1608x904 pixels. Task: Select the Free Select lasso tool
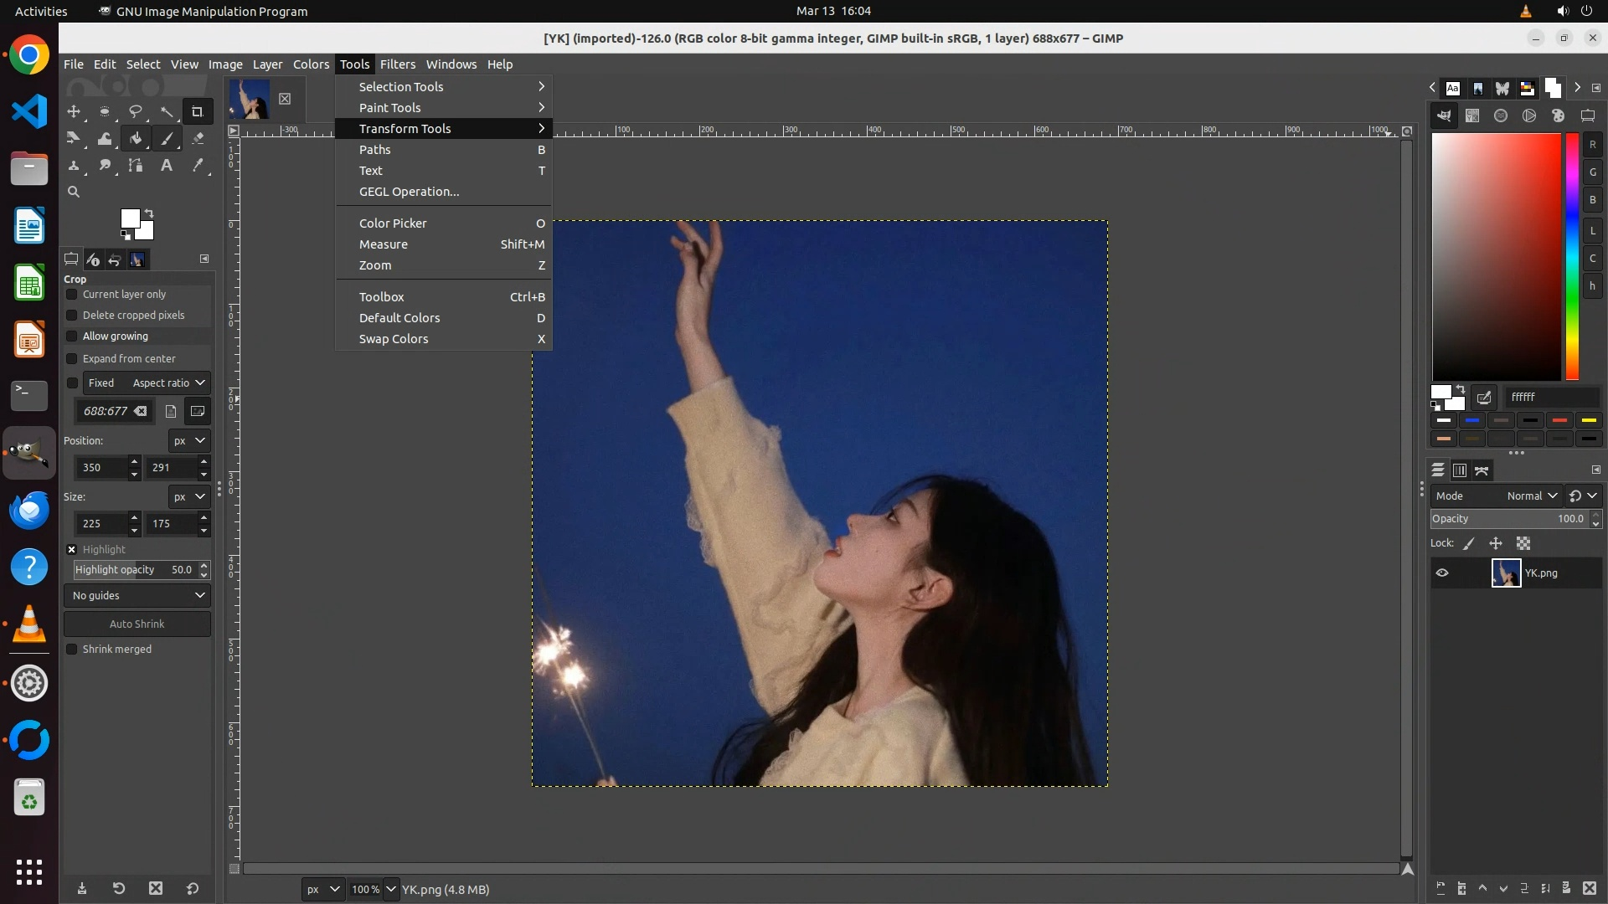136,111
